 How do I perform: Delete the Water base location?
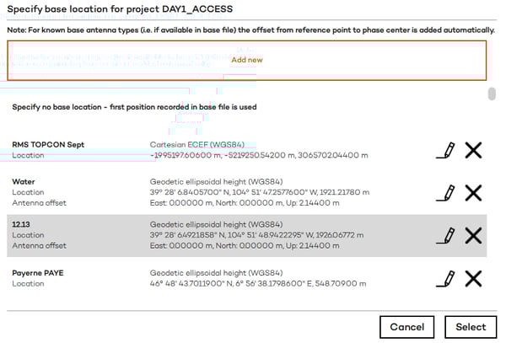point(473,192)
